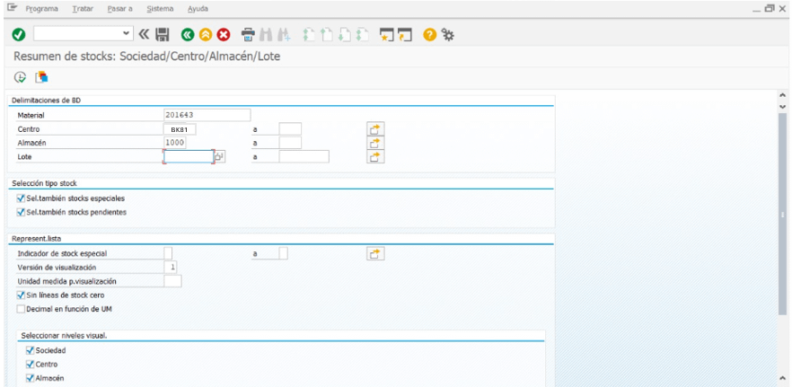
Task: Click the green Back arrow icon
Action: [187, 34]
